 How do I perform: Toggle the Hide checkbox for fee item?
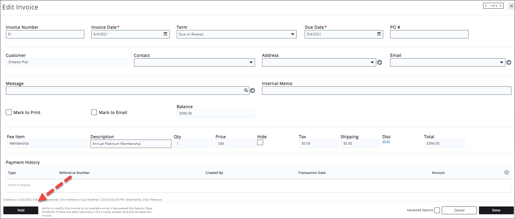click(x=260, y=142)
